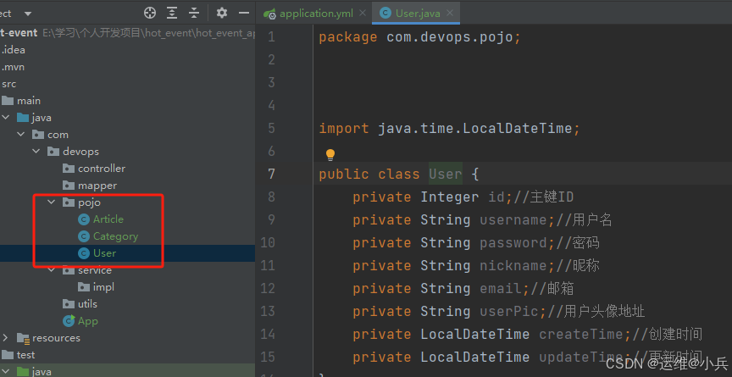Click the application.yml file icon in tab

point(269,14)
